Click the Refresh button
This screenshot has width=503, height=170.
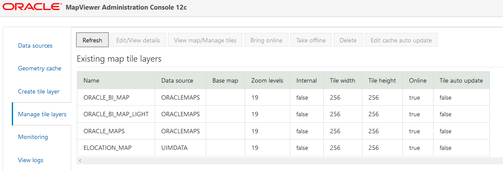pos(92,40)
